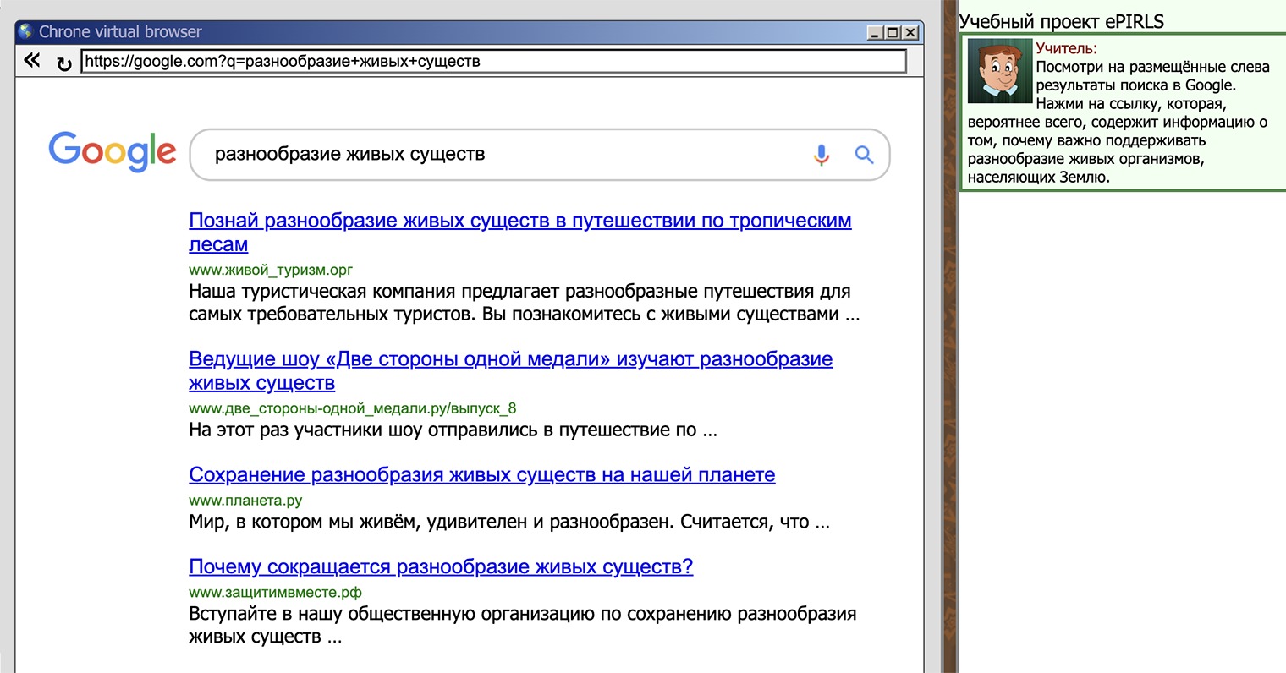Click the address www.защитимвместе.рф

pyautogui.click(x=273, y=592)
